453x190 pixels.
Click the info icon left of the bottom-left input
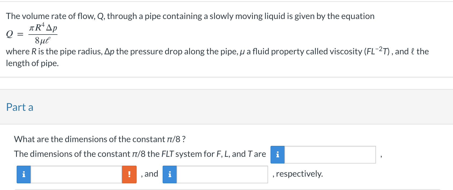(24, 174)
